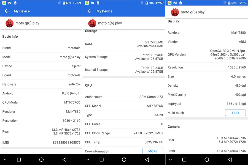
Task: Tap recent apps square in right nav bar
Action: point(184,159)
